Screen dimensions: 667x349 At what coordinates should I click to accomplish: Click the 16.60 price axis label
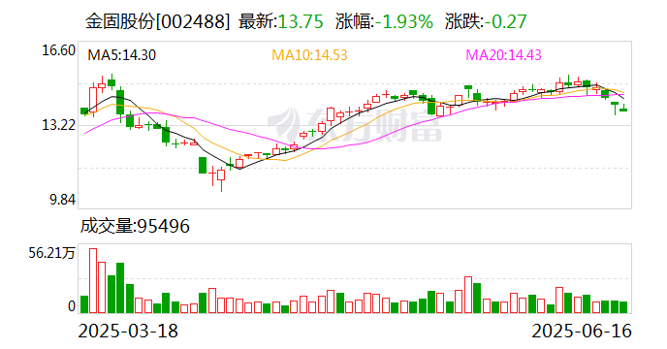coord(58,50)
